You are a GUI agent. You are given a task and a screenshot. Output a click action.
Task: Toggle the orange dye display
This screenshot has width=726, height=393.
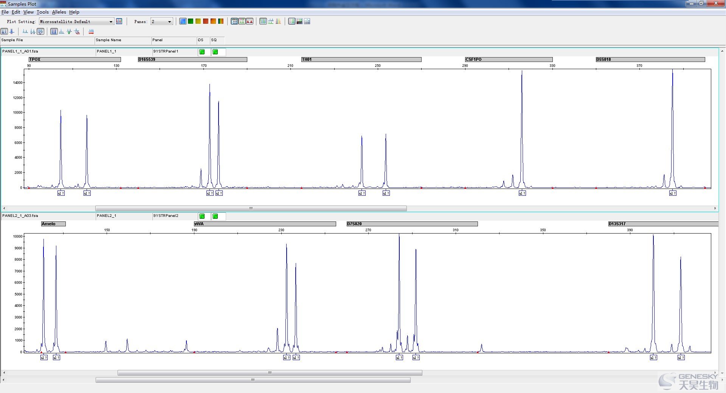tap(213, 22)
